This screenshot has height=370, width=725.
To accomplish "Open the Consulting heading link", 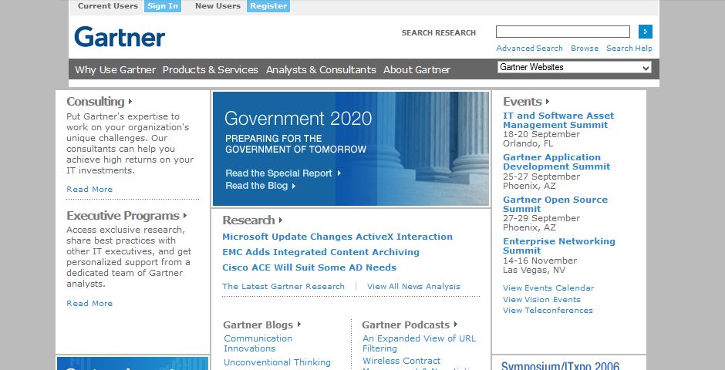I will coord(95,101).
